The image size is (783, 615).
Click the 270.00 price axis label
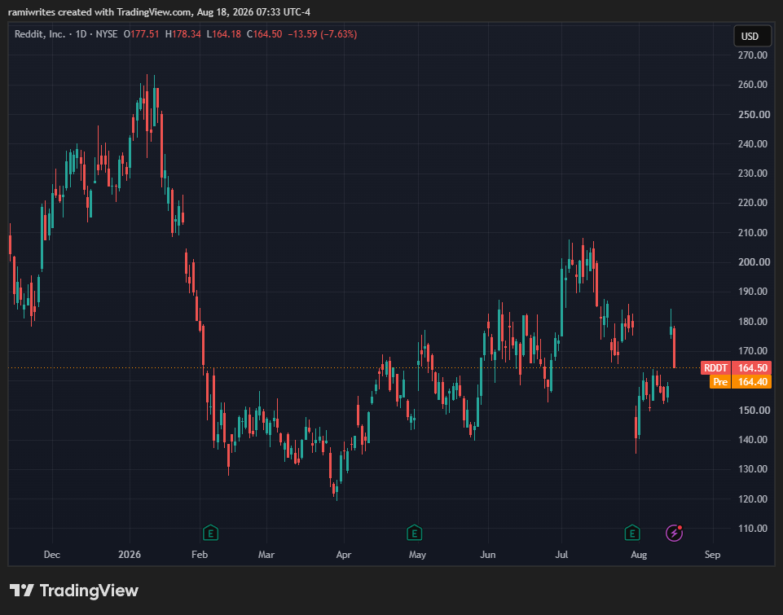753,55
